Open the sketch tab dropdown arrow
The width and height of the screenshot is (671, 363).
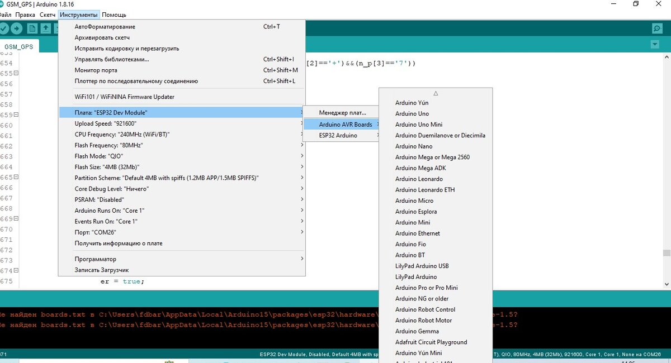654,44
